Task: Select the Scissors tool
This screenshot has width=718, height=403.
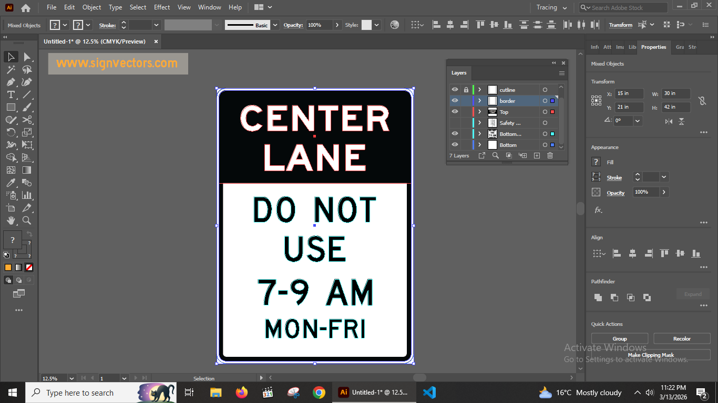Action: click(27, 120)
